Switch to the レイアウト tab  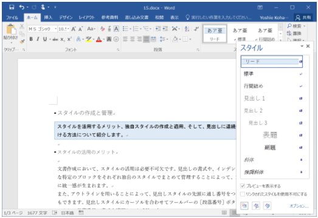coord(87,18)
